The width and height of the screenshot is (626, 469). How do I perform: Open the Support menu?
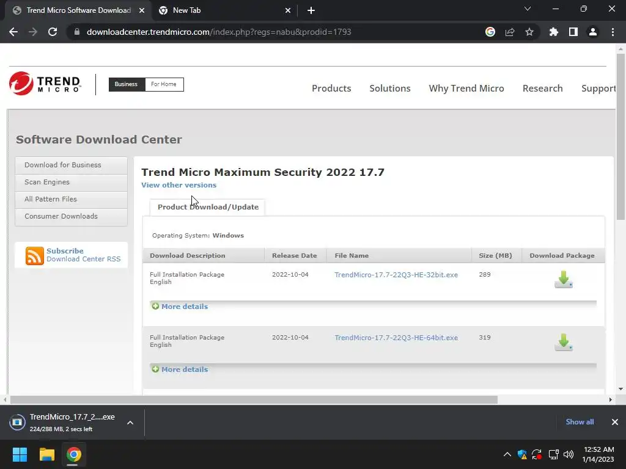click(x=598, y=88)
